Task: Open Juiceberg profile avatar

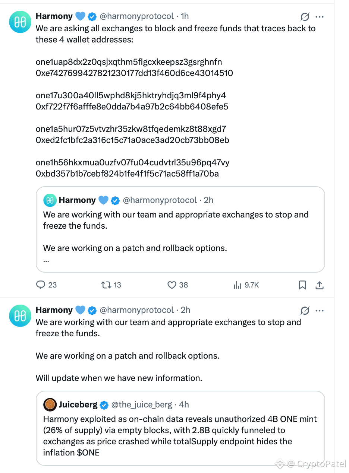Action: tap(50, 405)
